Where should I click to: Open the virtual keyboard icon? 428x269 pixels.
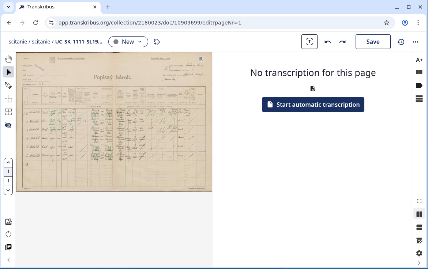(x=419, y=72)
